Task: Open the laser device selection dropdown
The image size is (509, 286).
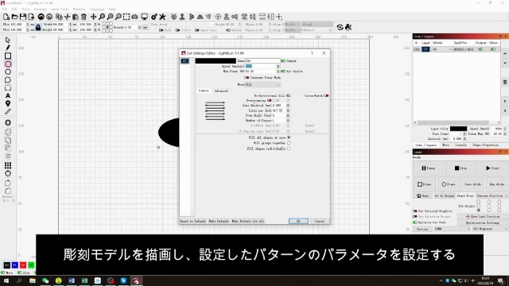Action: 490,229
